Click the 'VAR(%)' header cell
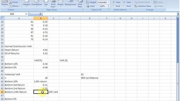The image size is (180, 101). point(41,61)
